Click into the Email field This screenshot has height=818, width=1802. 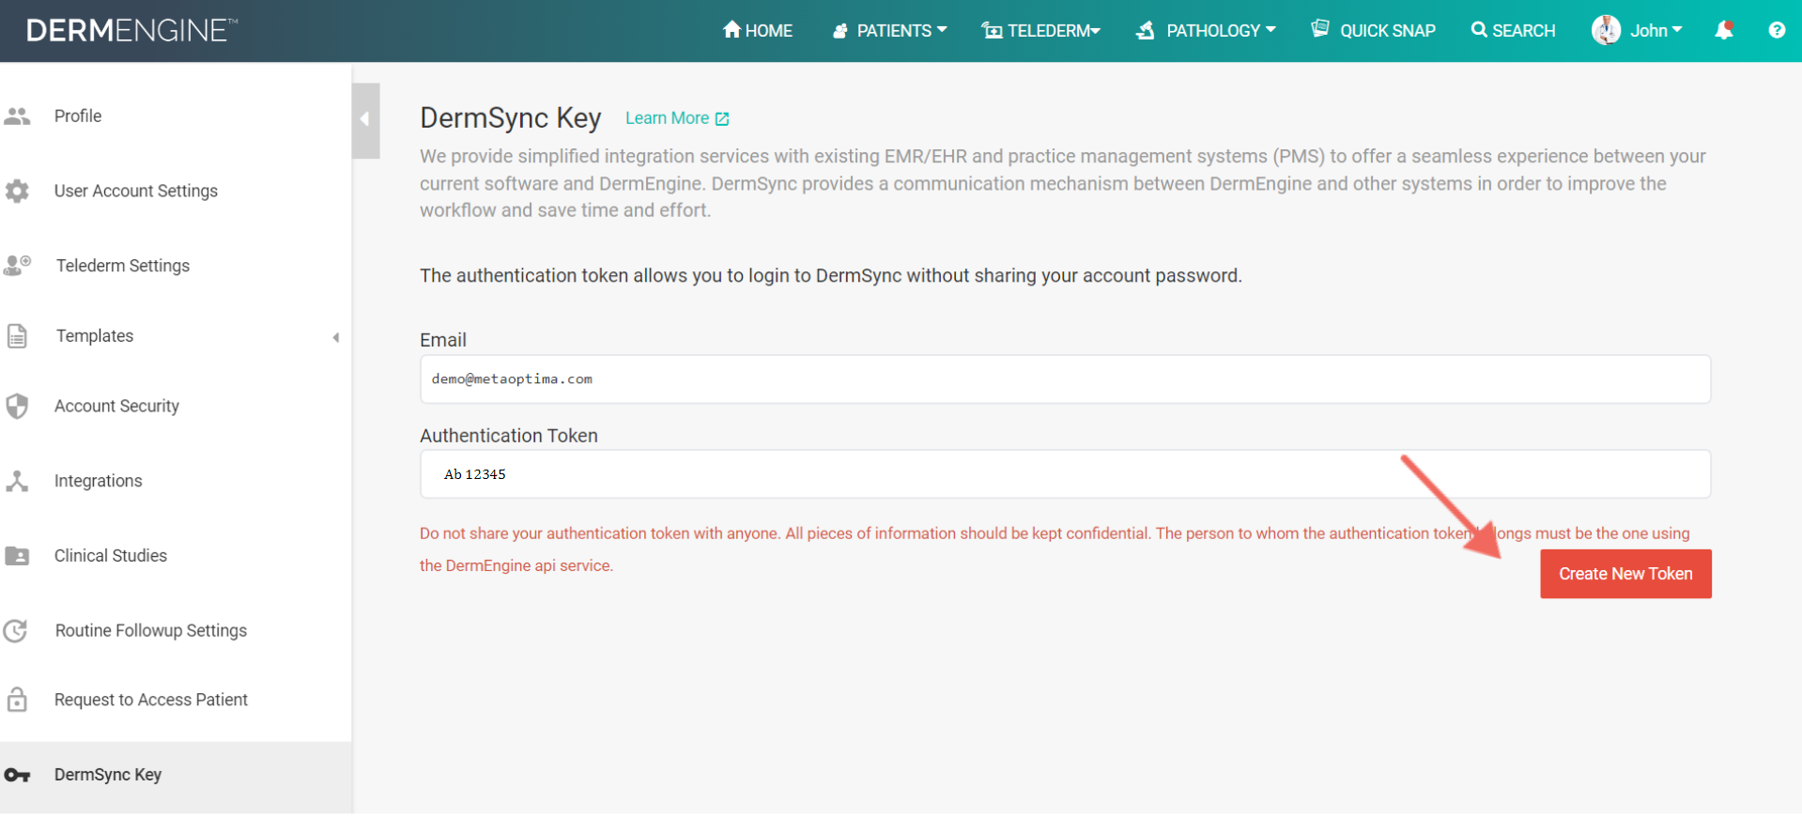[1065, 379]
